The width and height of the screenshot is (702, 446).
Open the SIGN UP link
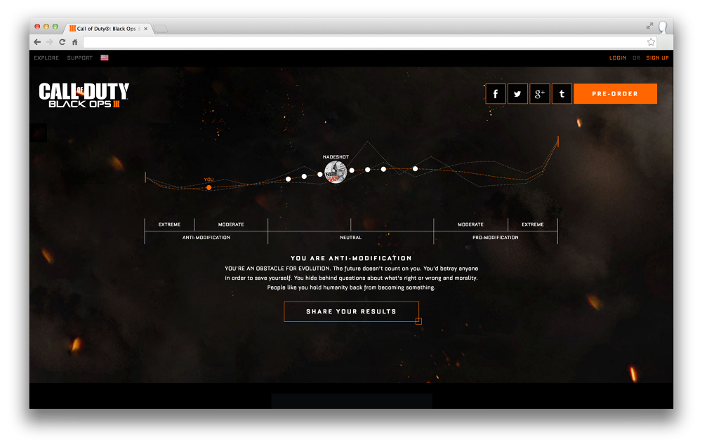click(x=657, y=58)
